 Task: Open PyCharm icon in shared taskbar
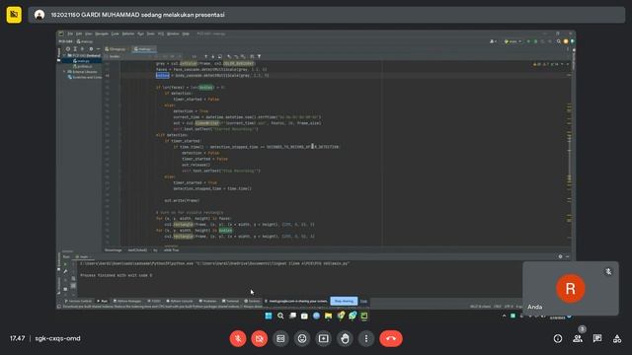[364, 316]
